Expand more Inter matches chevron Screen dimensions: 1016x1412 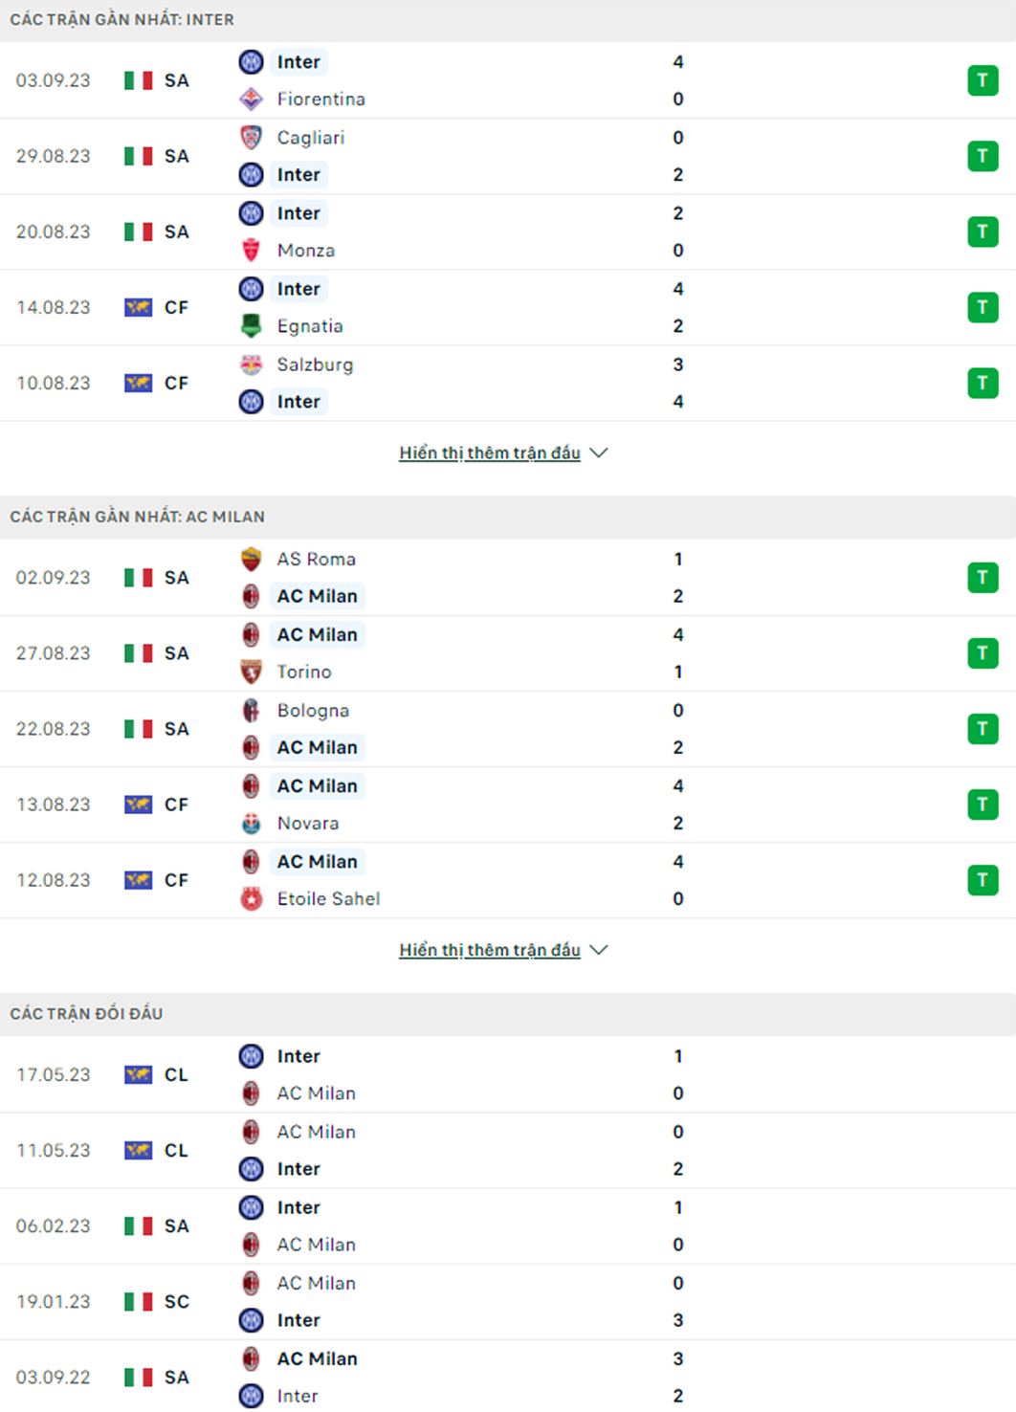[599, 452]
